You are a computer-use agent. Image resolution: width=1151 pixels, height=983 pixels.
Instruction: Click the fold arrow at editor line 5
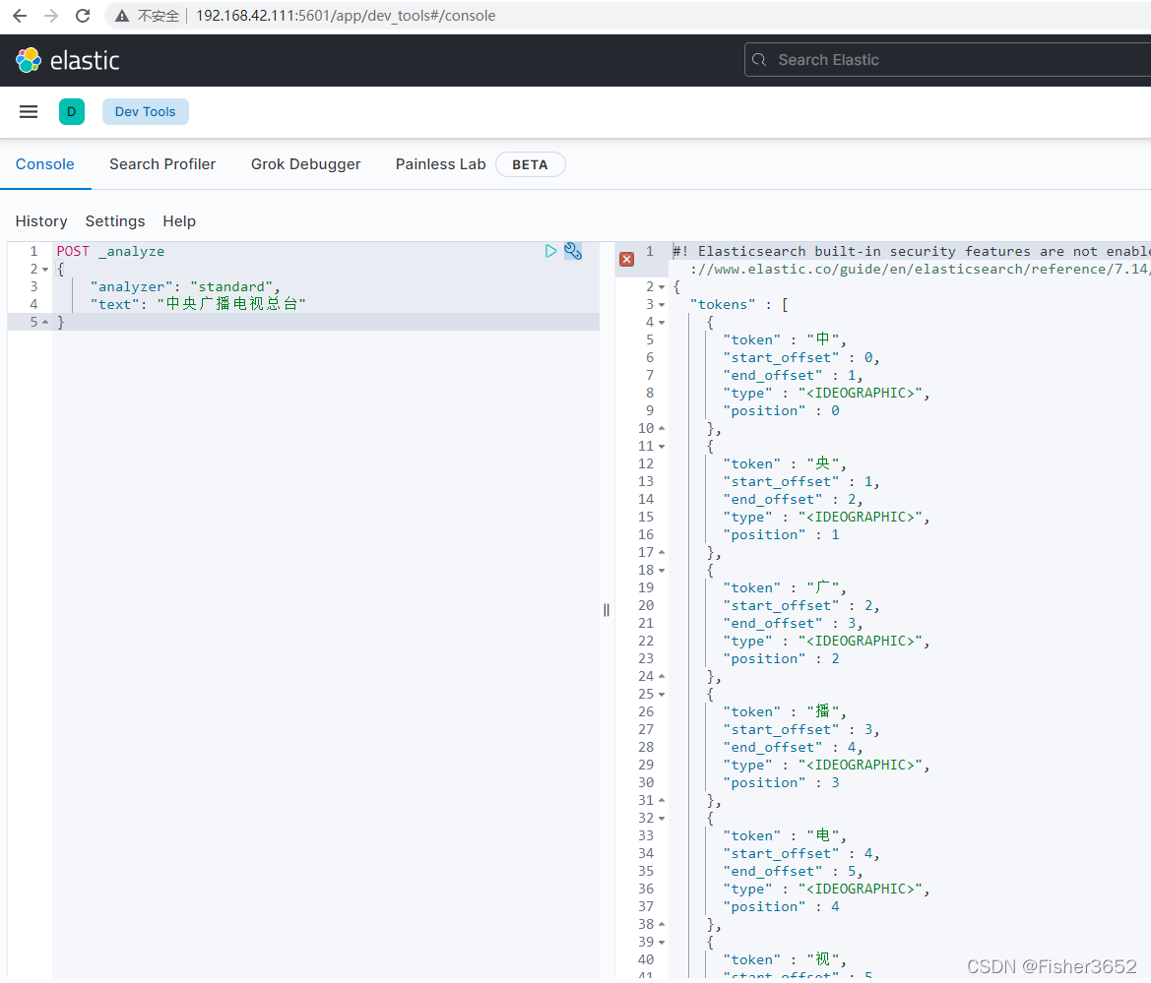45,322
